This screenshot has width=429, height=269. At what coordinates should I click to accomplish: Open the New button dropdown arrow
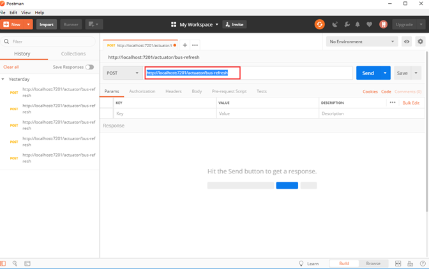(x=29, y=24)
